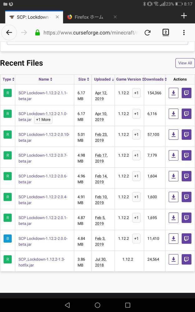Download SCP Lockdown 2.0.1-beta file
Image resolution: width=195 pixels, height=312 pixels.
click(x=173, y=218)
